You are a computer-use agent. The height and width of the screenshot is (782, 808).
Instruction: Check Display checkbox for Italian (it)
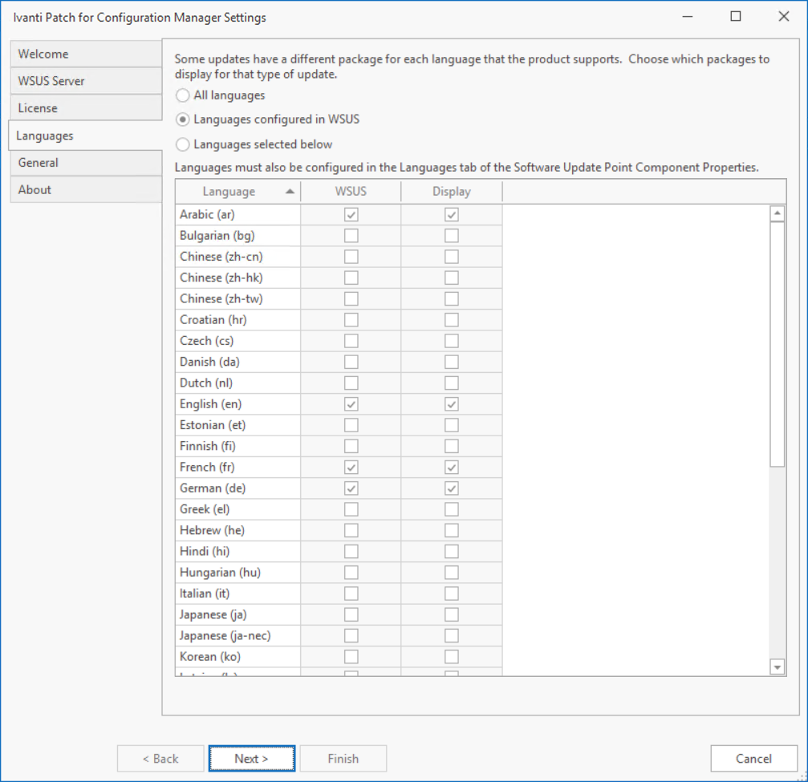coord(452,594)
